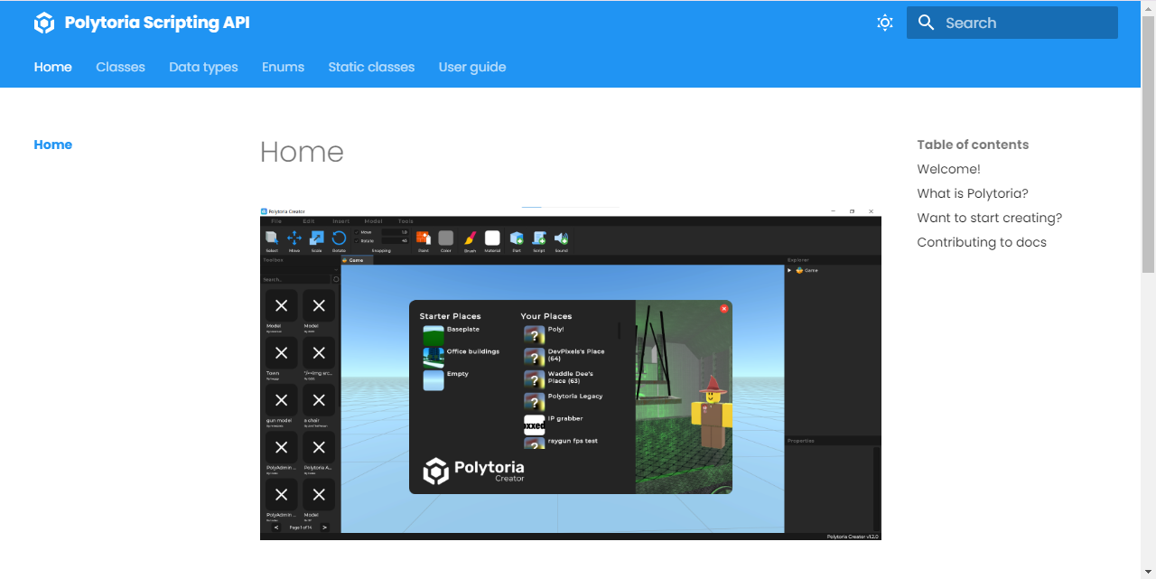Click the Polytoria Scripting API title
1156x579 pixels.
(157, 23)
